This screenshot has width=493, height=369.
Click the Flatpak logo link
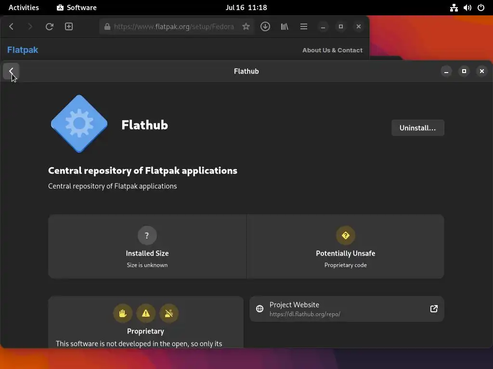[x=23, y=50]
